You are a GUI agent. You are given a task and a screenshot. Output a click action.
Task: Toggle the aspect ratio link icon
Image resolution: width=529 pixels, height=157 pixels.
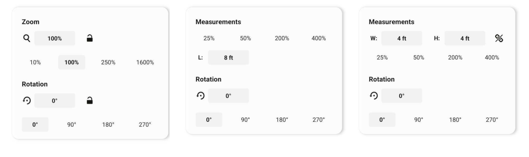click(x=499, y=38)
